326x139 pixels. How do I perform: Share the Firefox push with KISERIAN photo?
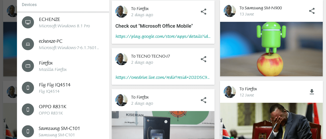click(203, 100)
